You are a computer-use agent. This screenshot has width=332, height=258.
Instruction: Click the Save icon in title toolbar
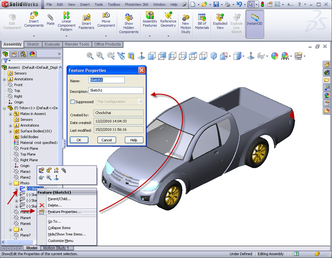pos(216,4)
